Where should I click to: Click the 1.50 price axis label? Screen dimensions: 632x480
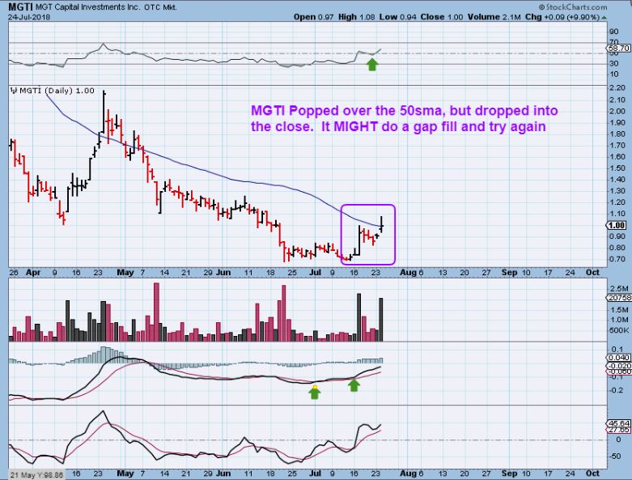click(x=617, y=168)
